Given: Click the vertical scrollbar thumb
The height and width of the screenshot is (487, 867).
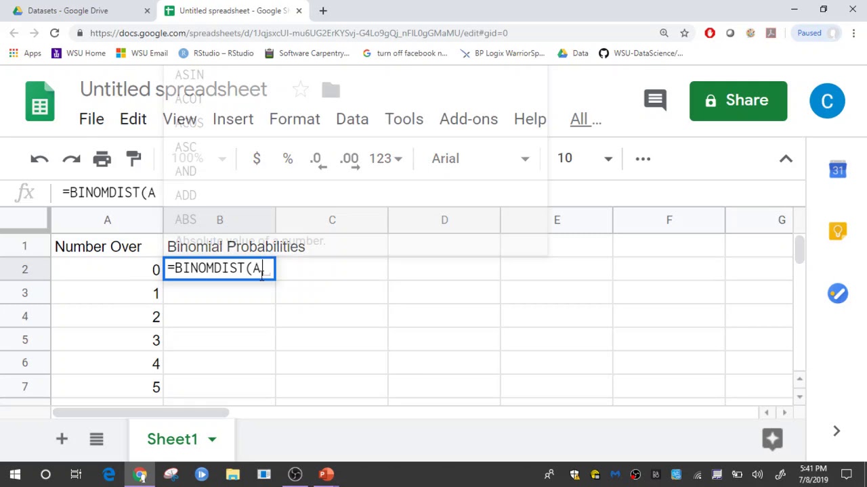Looking at the screenshot, I should (800, 250).
